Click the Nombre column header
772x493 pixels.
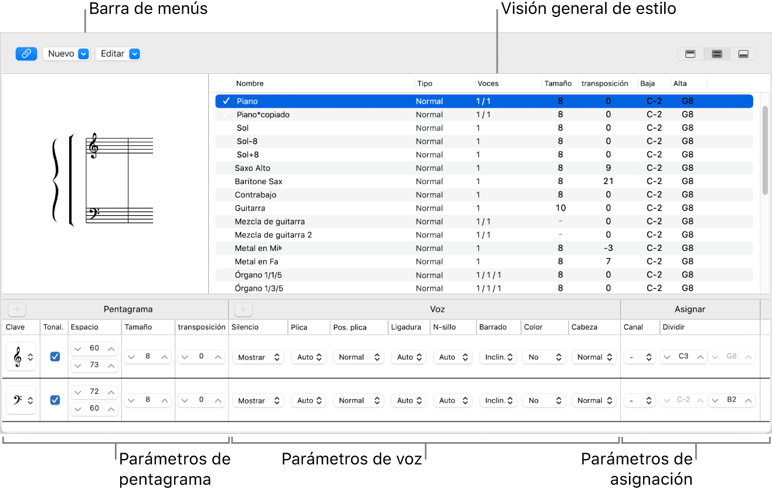(x=250, y=84)
